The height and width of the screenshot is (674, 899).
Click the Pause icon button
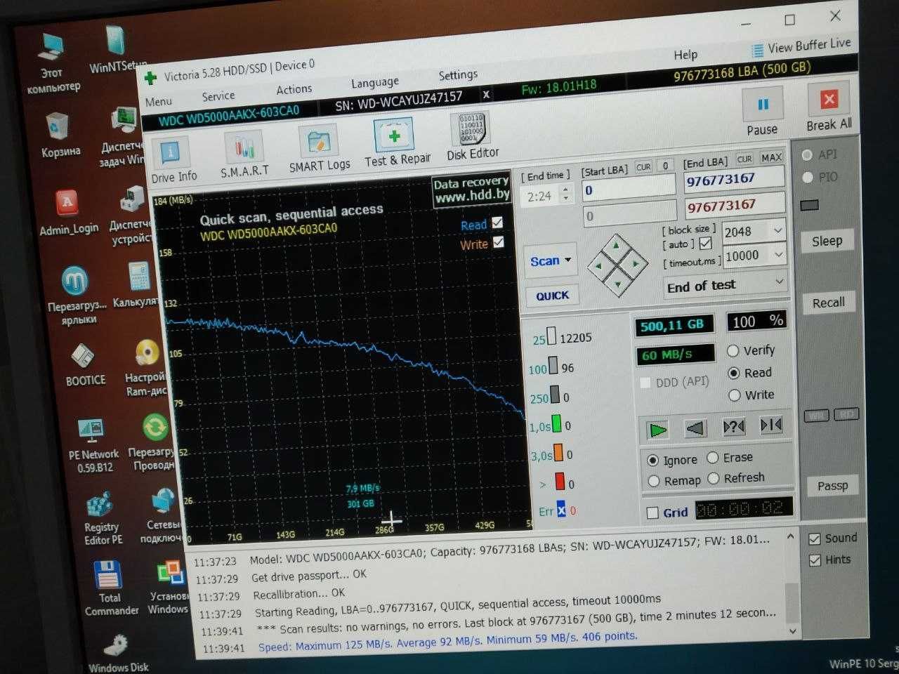763,105
